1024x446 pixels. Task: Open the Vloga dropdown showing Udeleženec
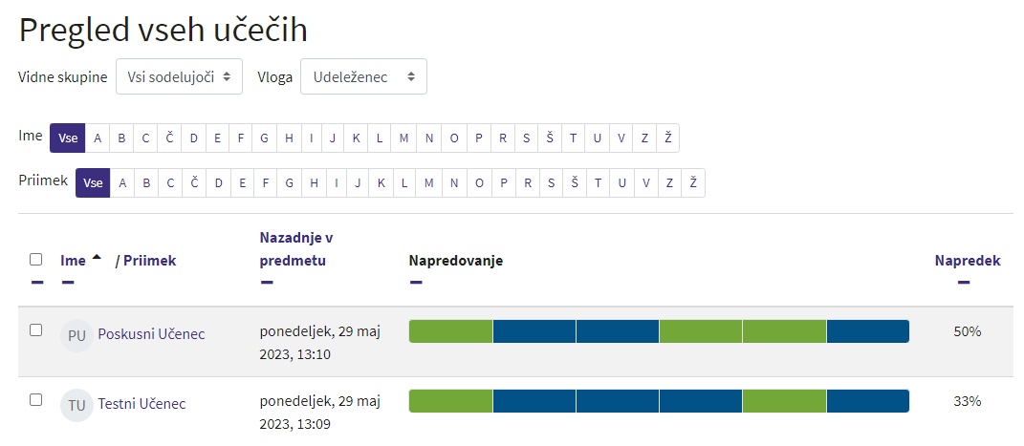(x=363, y=77)
